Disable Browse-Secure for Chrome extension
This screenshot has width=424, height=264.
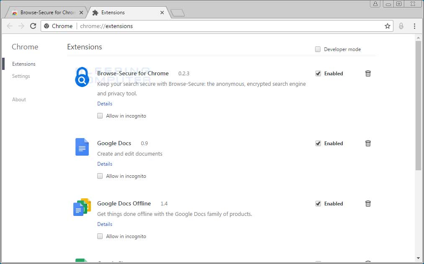tap(318, 73)
